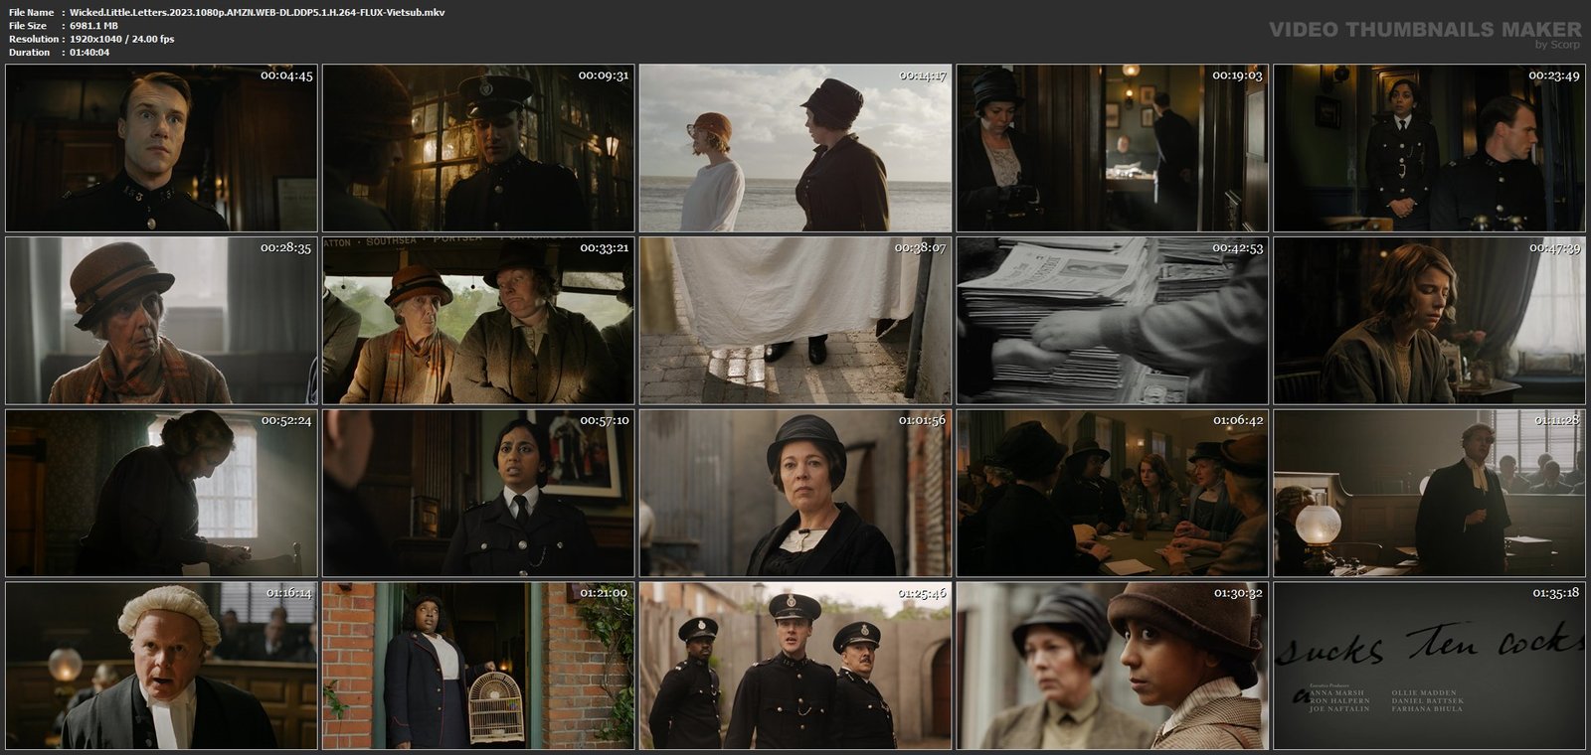Click the Duration label in header
This screenshot has height=755, width=1591.
29,52
